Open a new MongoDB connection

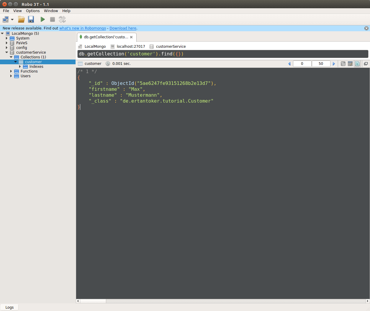6,19
